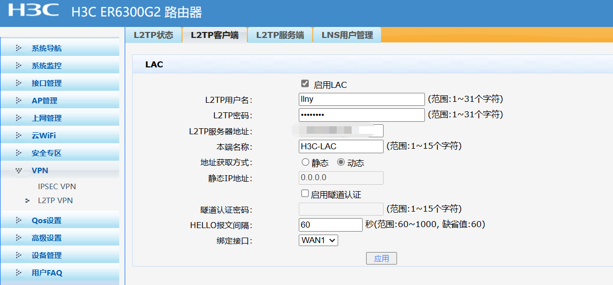Expand the 上网管理 menu section
This screenshot has width=613, height=285.
tap(60, 118)
